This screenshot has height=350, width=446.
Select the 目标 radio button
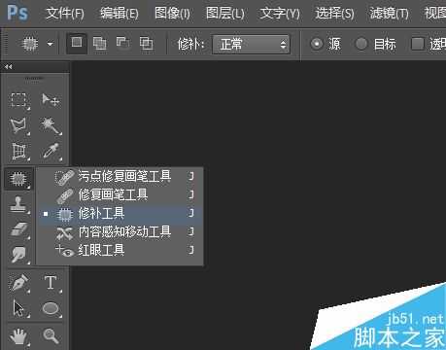[x=361, y=44]
